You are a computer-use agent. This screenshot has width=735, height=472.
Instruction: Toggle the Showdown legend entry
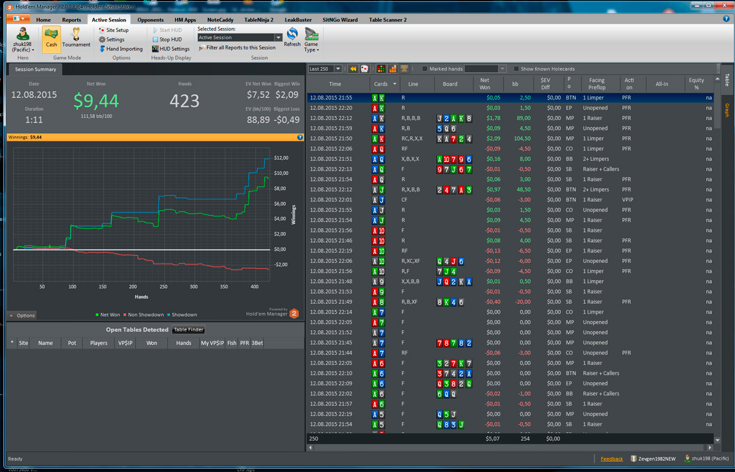click(182, 315)
